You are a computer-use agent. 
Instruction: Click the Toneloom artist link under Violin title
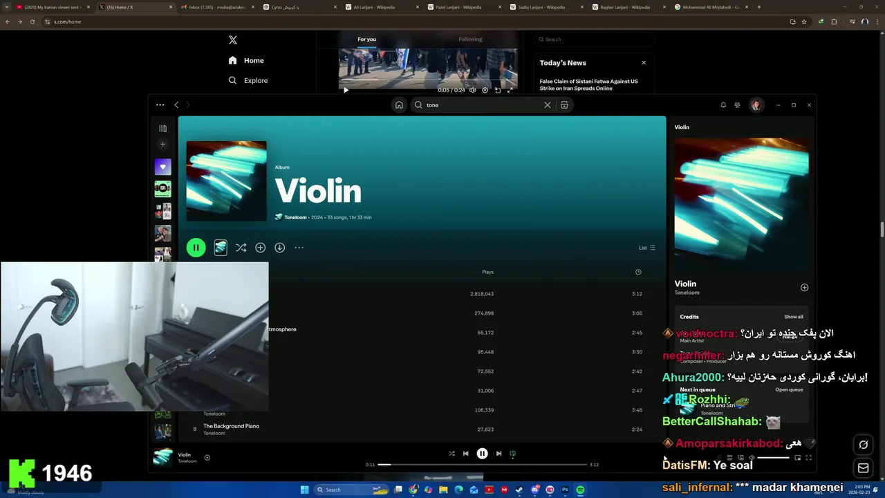tap(295, 217)
